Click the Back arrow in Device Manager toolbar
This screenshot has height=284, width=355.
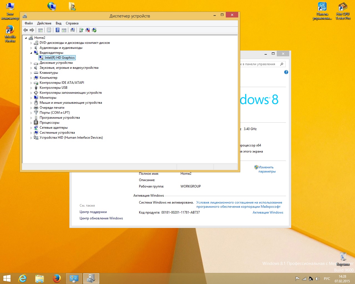[x=26, y=30]
